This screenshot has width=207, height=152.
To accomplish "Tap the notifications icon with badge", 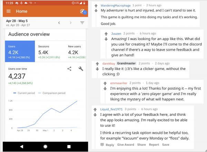I will pos(82,11).
